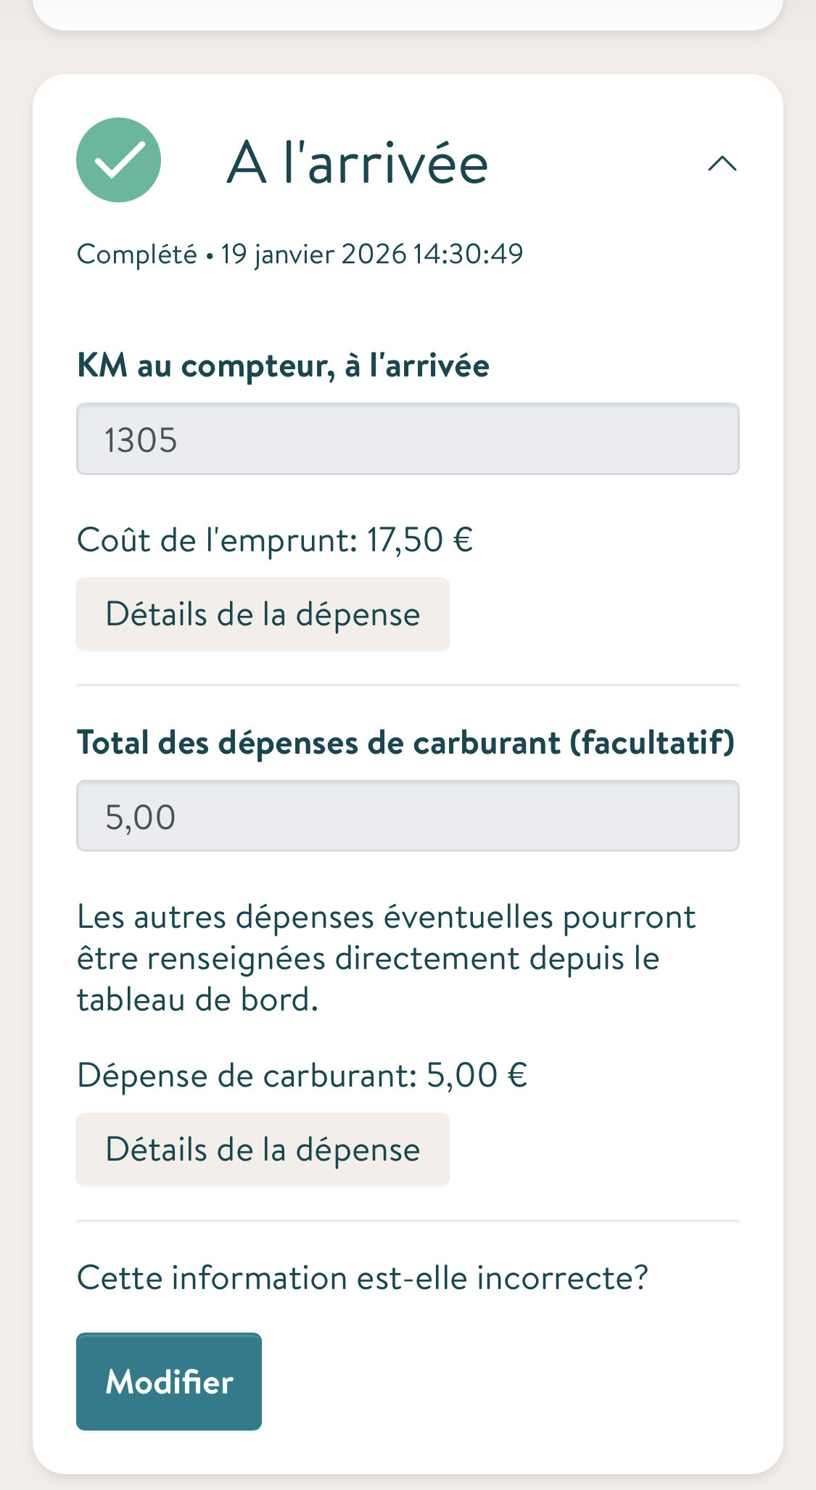Open "Détails de la dépense" under fuel expense
Viewport: 816px width, 1490px height.
pyautogui.click(x=263, y=1150)
